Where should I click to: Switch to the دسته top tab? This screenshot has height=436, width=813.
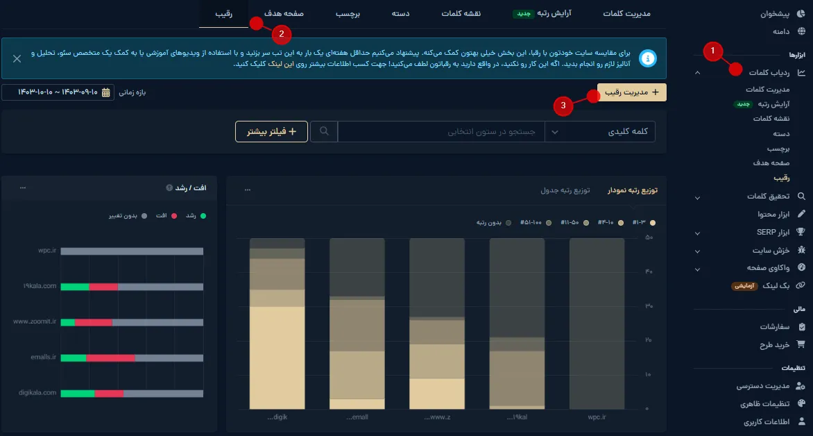[400, 13]
